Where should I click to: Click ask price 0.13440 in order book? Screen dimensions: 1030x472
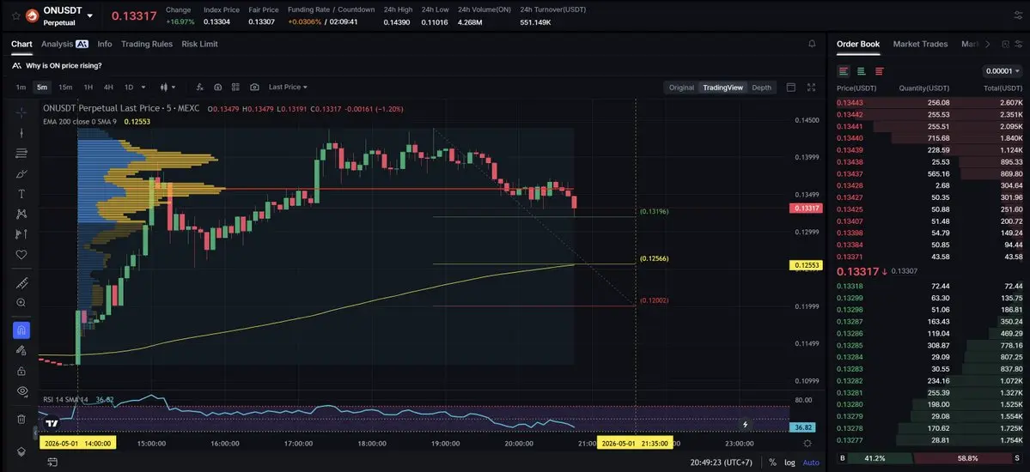pos(850,138)
